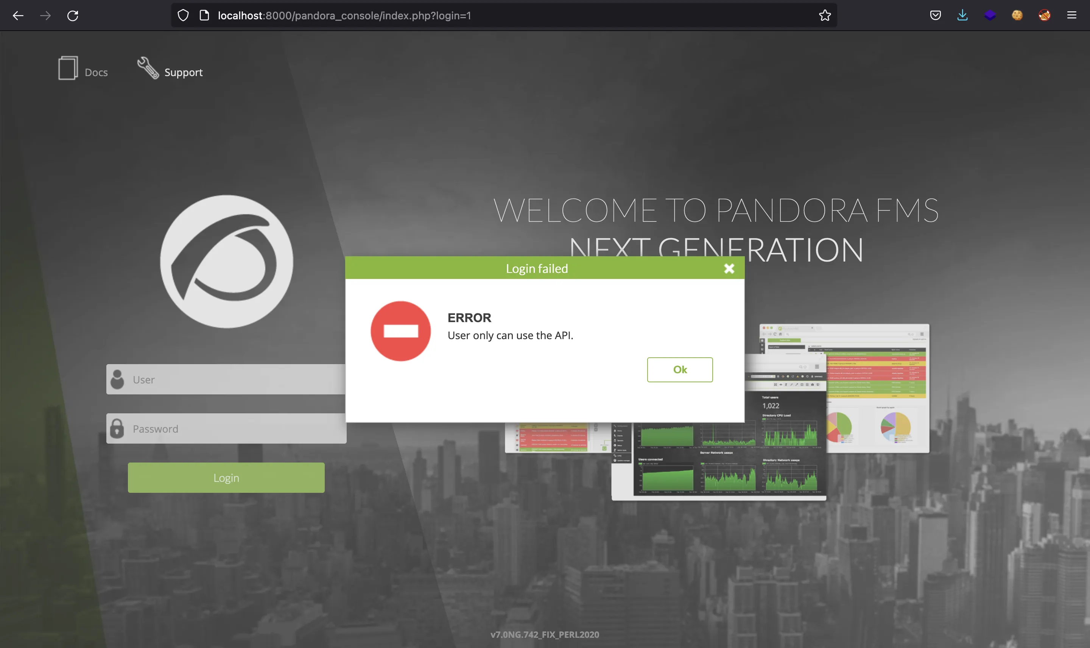Click the padlock password icon

(117, 428)
